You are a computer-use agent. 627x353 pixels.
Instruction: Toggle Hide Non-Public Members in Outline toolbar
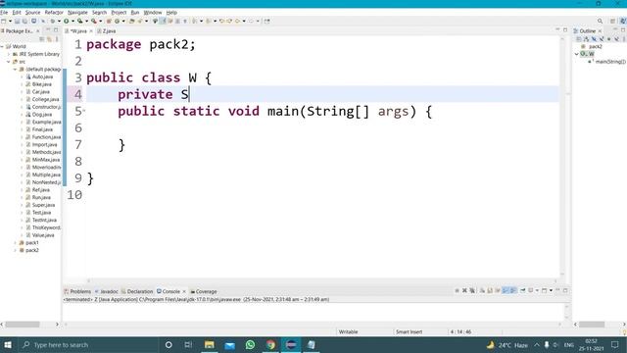click(608, 39)
